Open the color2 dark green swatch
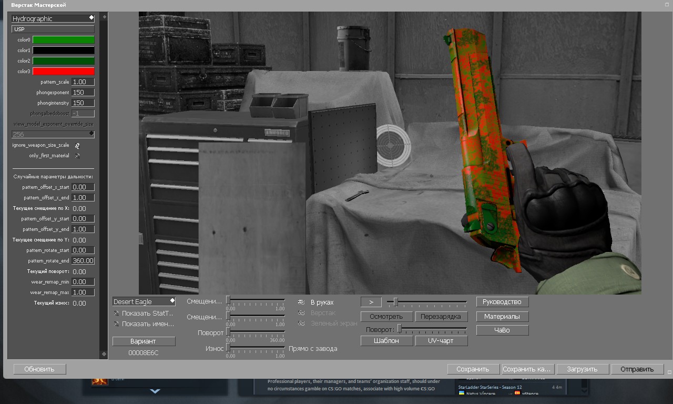This screenshot has width=673, height=404. 64,61
